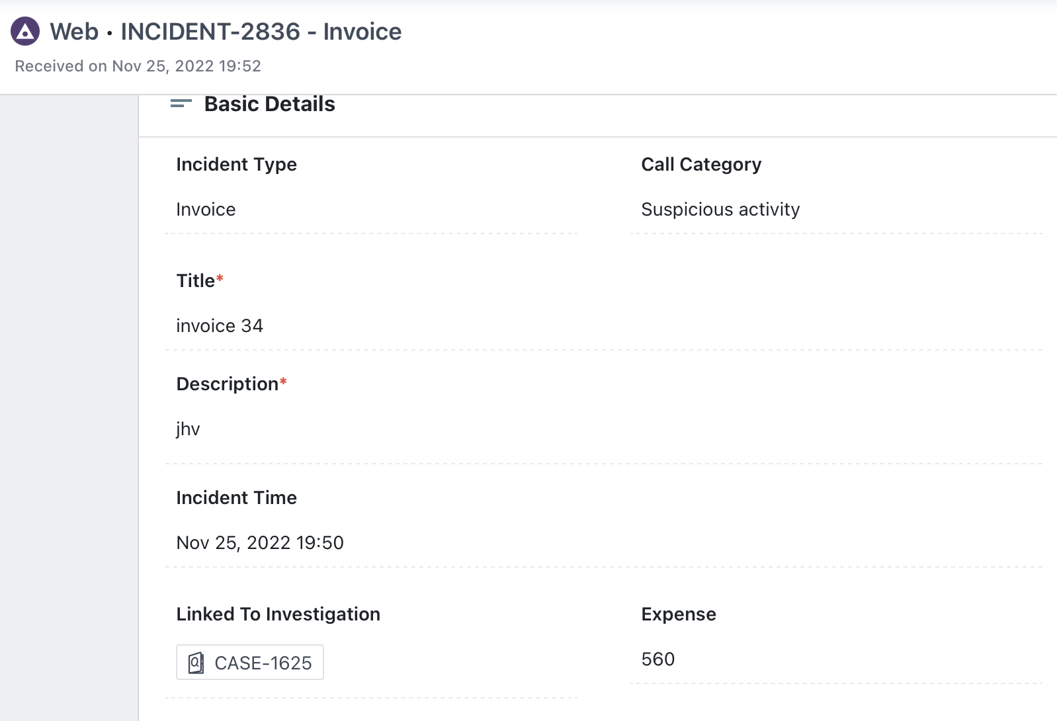Click the Title field label
1057x721 pixels.
[196, 281]
